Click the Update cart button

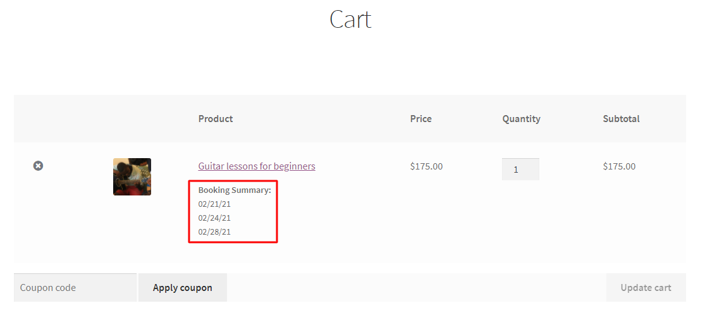[646, 288]
